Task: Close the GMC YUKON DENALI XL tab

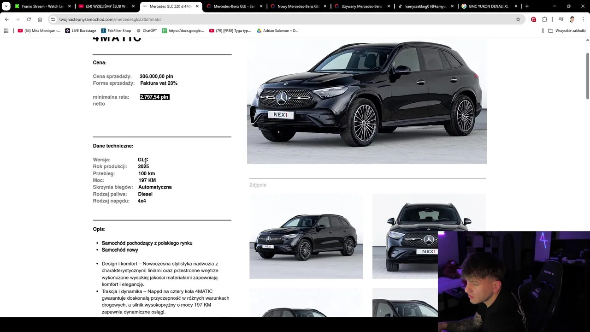Action: [516, 6]
